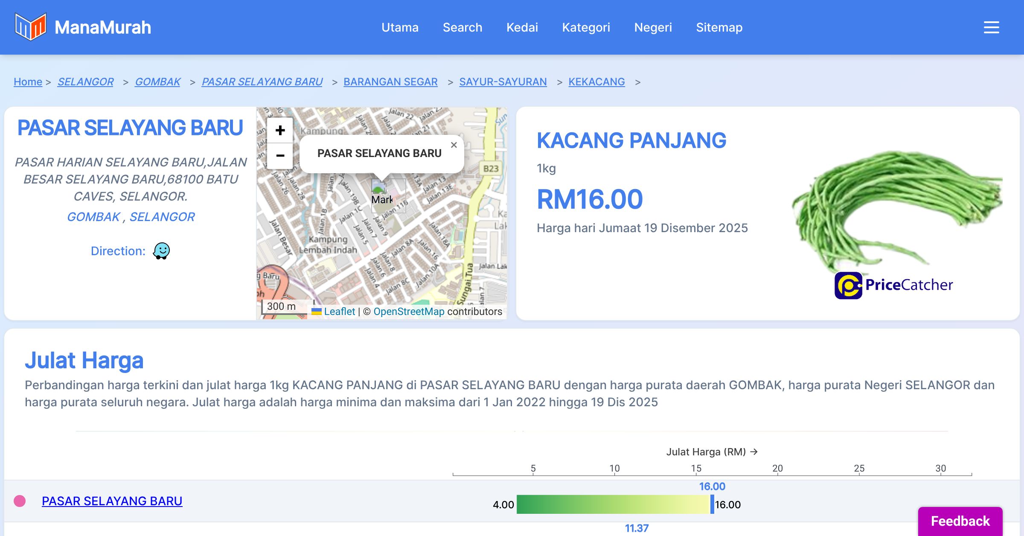Click the ManaMurah logo icon
This screenshot has width=1024, height=536.
[30, 27]
